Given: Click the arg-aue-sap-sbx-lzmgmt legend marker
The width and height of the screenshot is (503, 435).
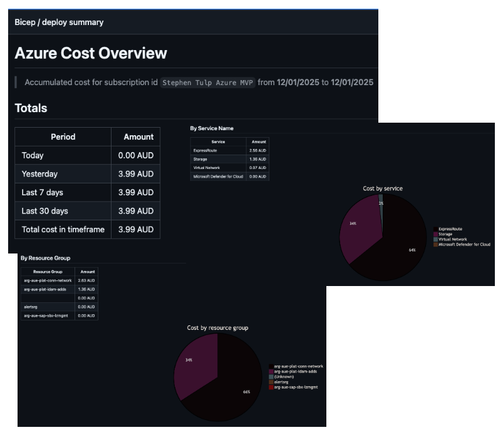Looking at the screenshot, I should 271,387.
